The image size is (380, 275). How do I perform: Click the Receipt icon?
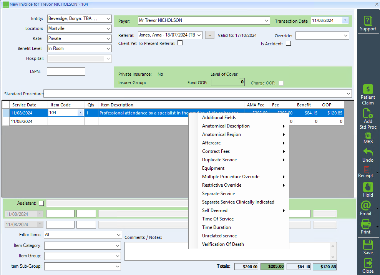(367, 169)
